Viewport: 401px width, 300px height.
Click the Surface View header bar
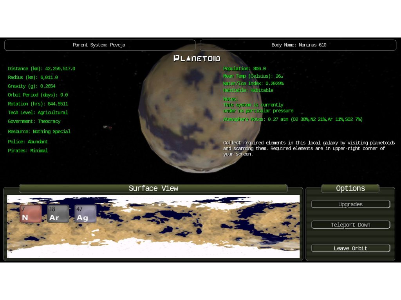click(x=153, y=188)
